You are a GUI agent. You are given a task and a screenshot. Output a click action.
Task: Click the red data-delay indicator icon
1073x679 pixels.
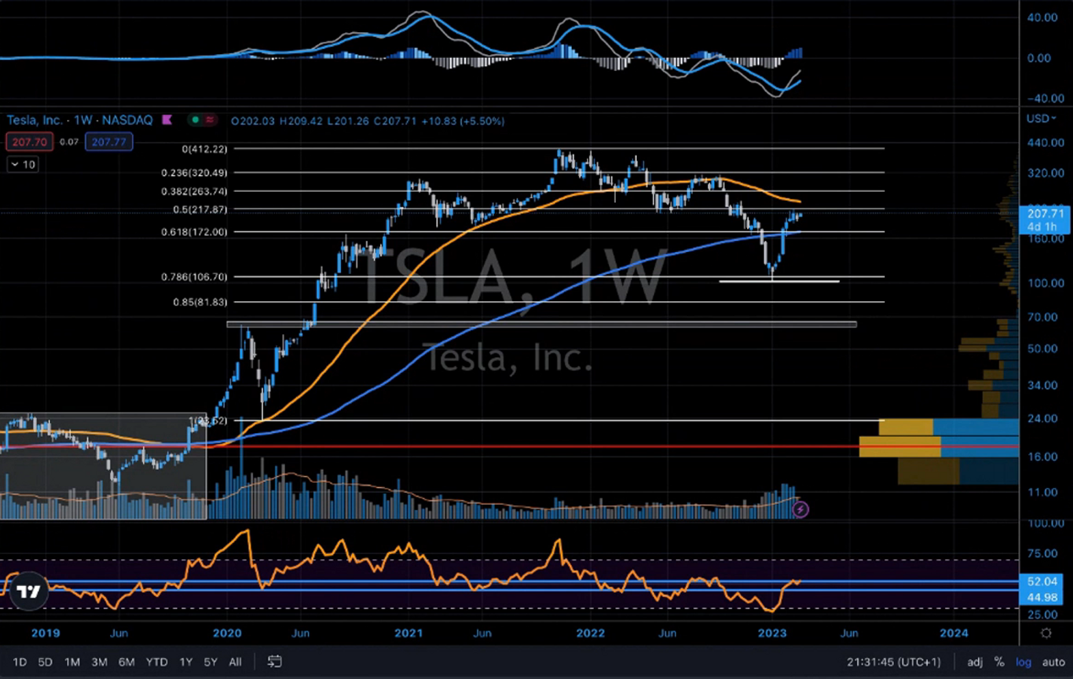point(210,120)
